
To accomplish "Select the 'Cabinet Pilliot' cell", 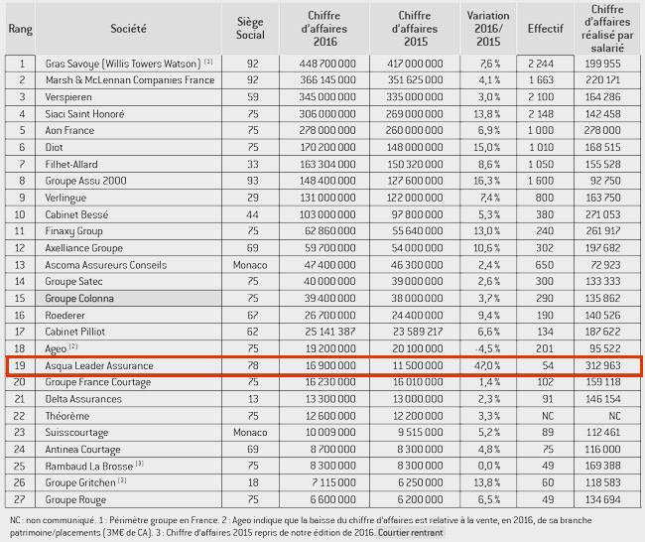I will [x=128, y=332].
